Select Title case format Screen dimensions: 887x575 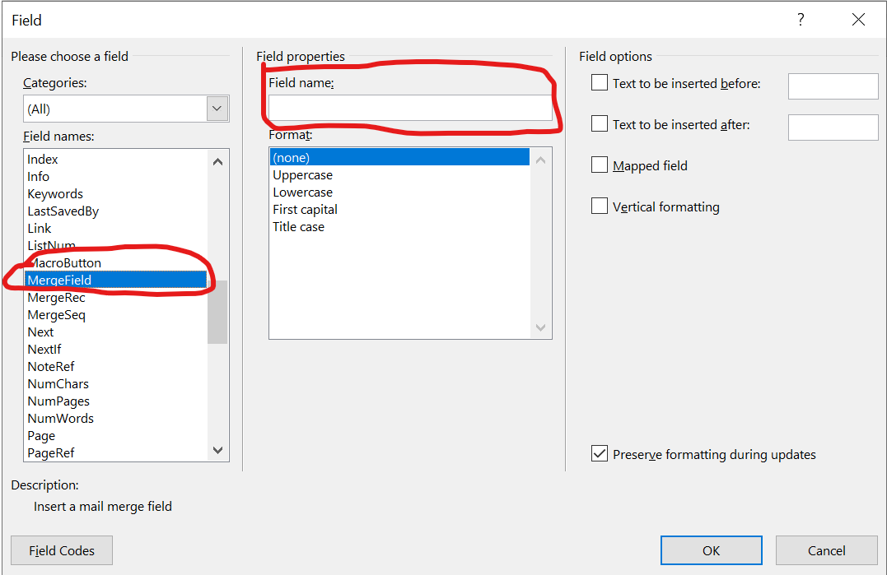(298, 227)
